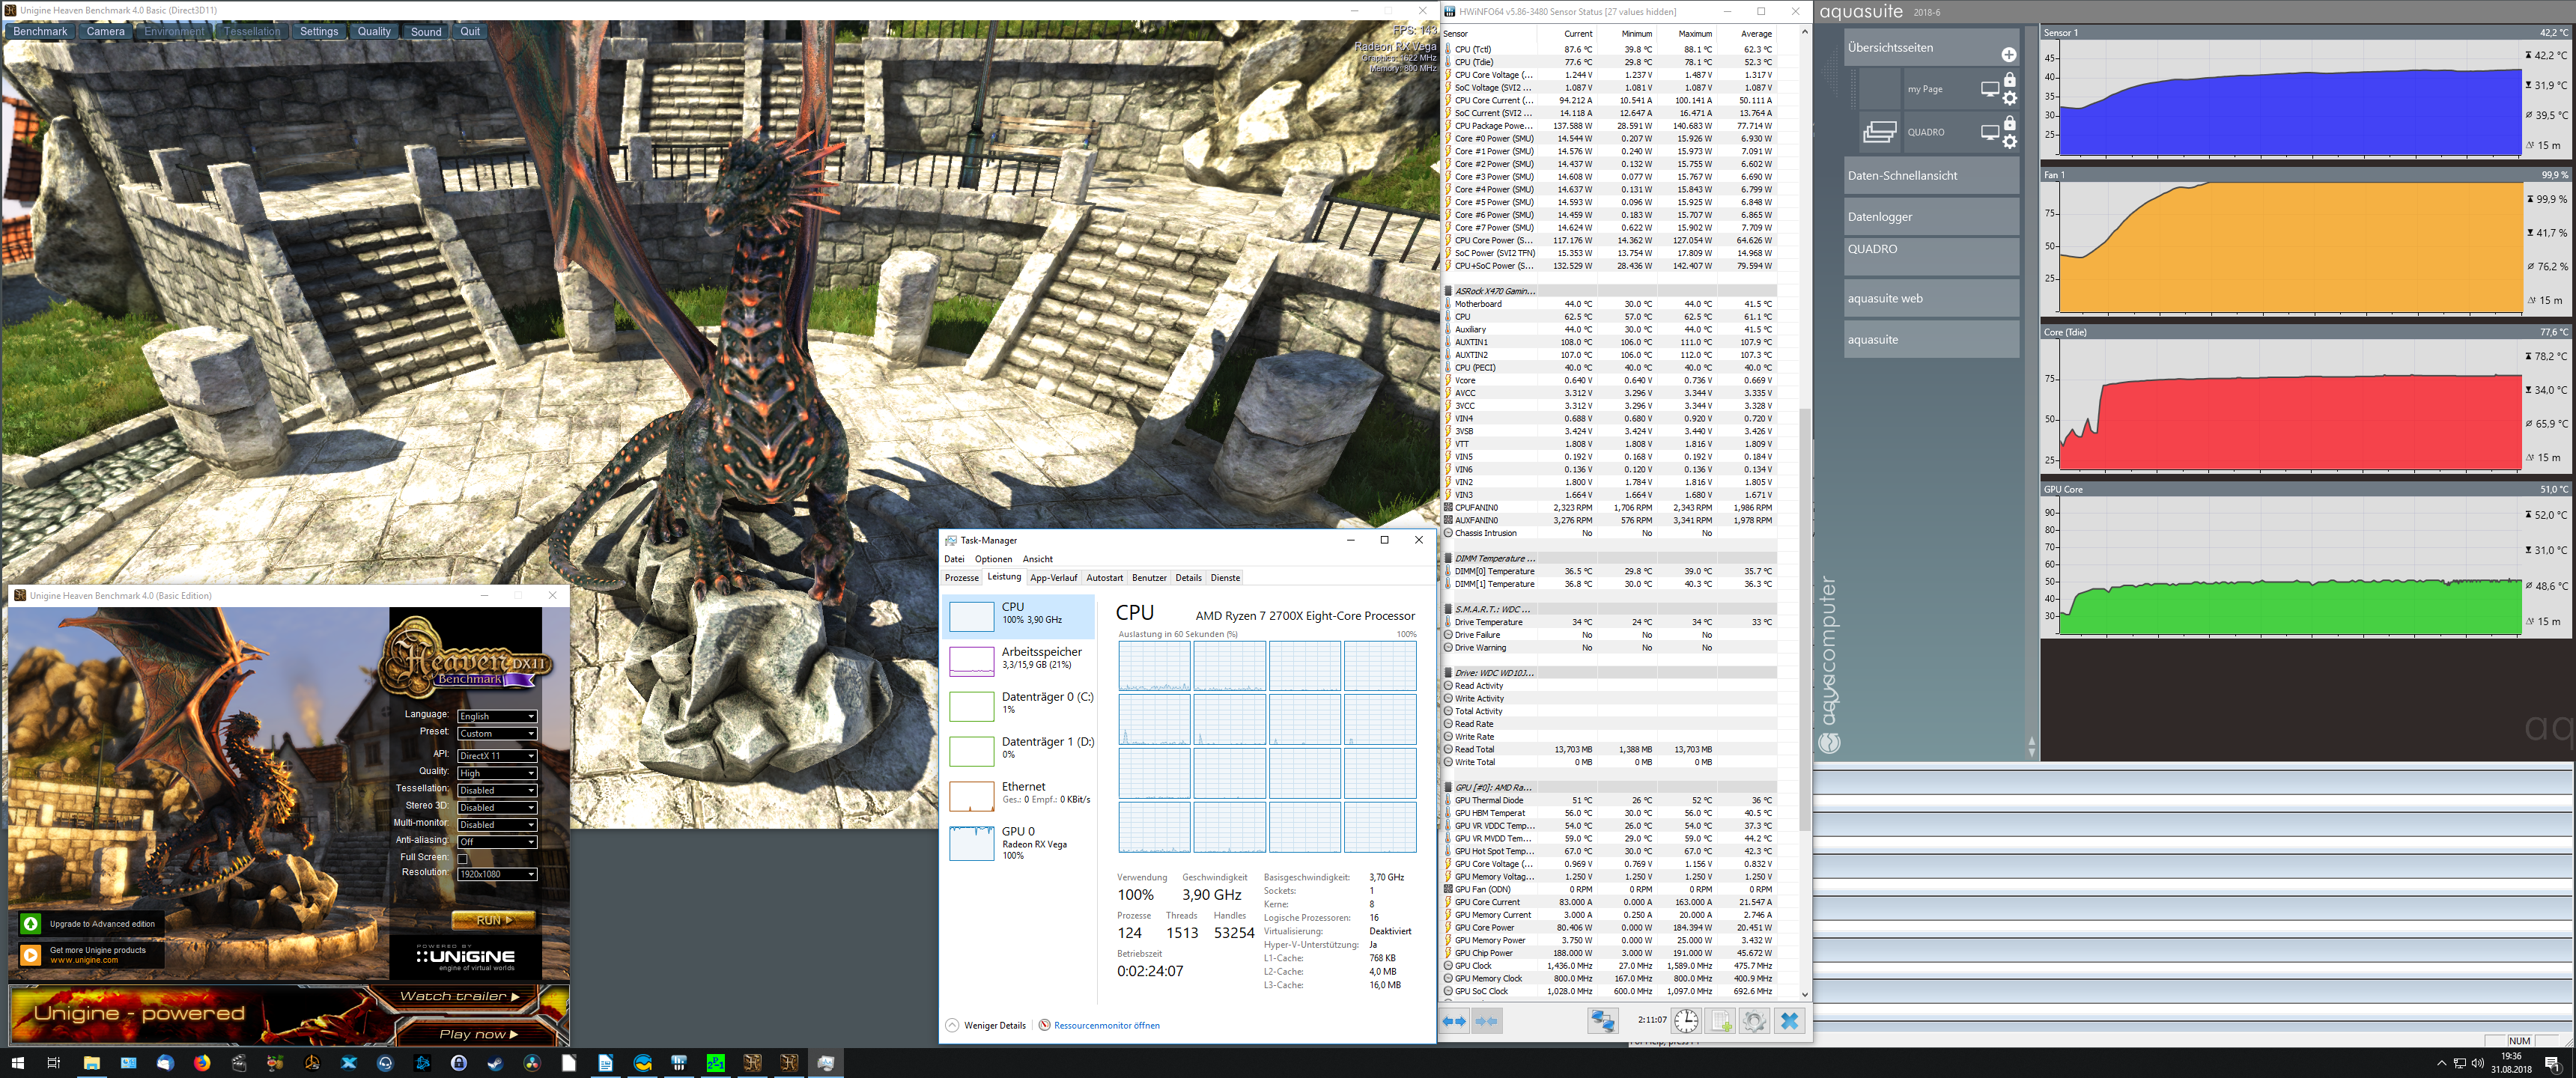Click lock icon on my Page

coord(2009,80)
